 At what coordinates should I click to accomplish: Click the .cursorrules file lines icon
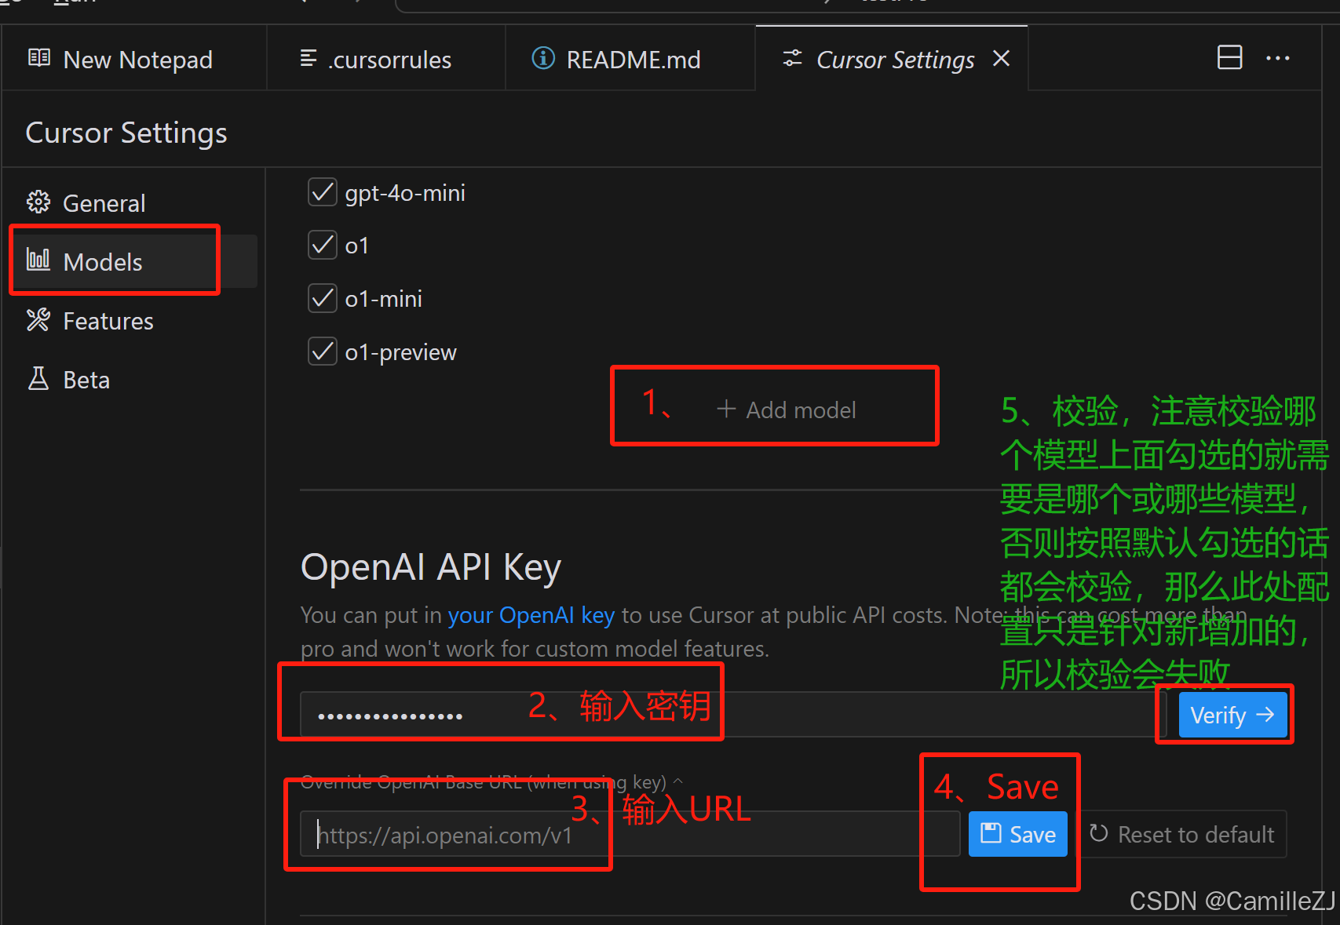tap(309, 58)
